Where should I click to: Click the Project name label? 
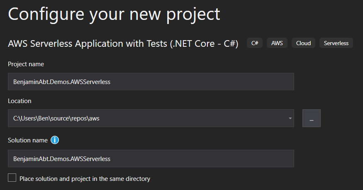pyautogui.click(x=26, y=64)
